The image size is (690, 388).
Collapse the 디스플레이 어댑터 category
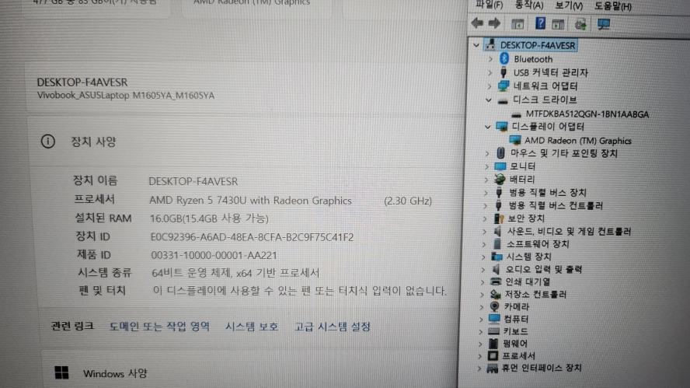487,127
